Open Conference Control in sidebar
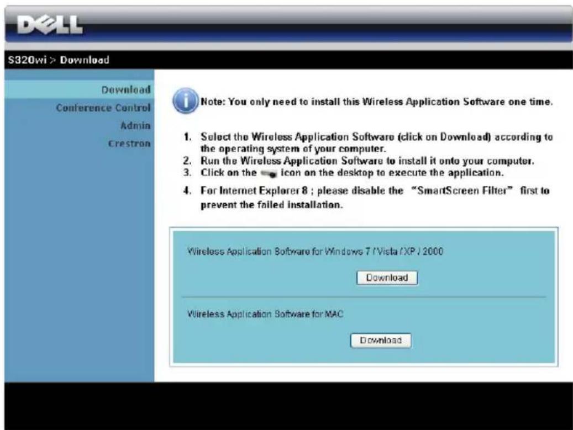 pyautogui.click(x=103, y=108)
